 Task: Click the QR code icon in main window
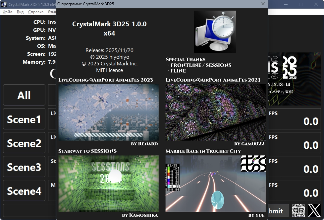(x=298, y=210)
